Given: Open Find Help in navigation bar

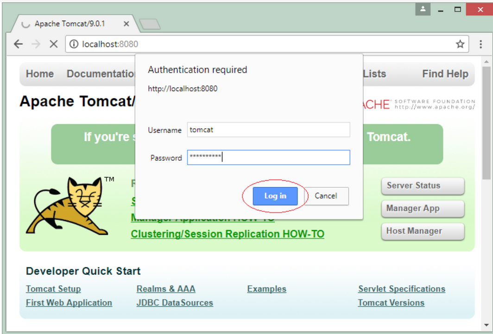Looking at the screenshot, I should click(445, 74).
